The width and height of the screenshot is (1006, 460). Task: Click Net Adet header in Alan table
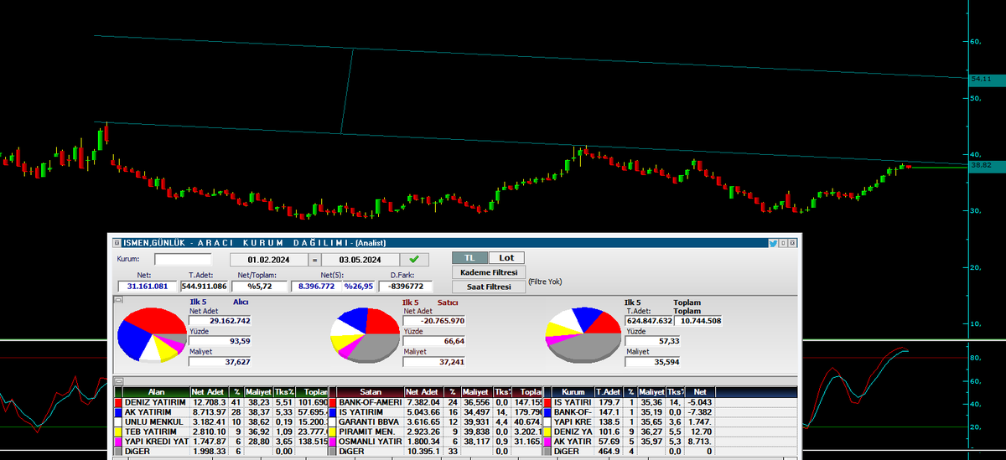click(x=209, y=392)
